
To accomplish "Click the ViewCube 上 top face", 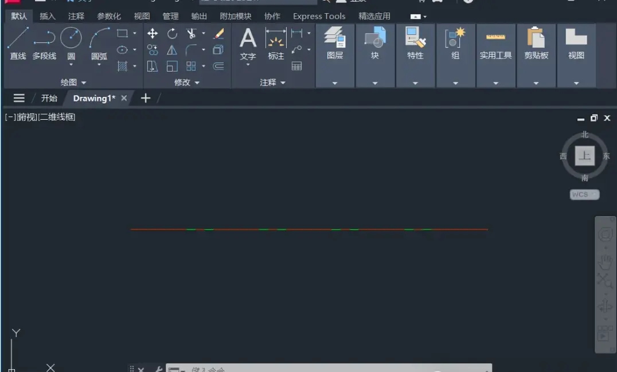I will tap(585, 156).
